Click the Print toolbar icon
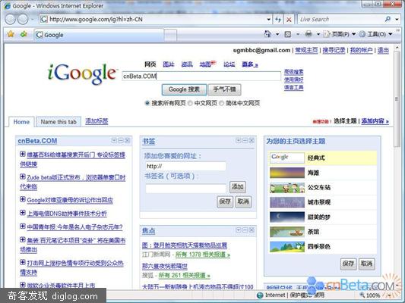405x303 pixels. [x=308, y=34]
